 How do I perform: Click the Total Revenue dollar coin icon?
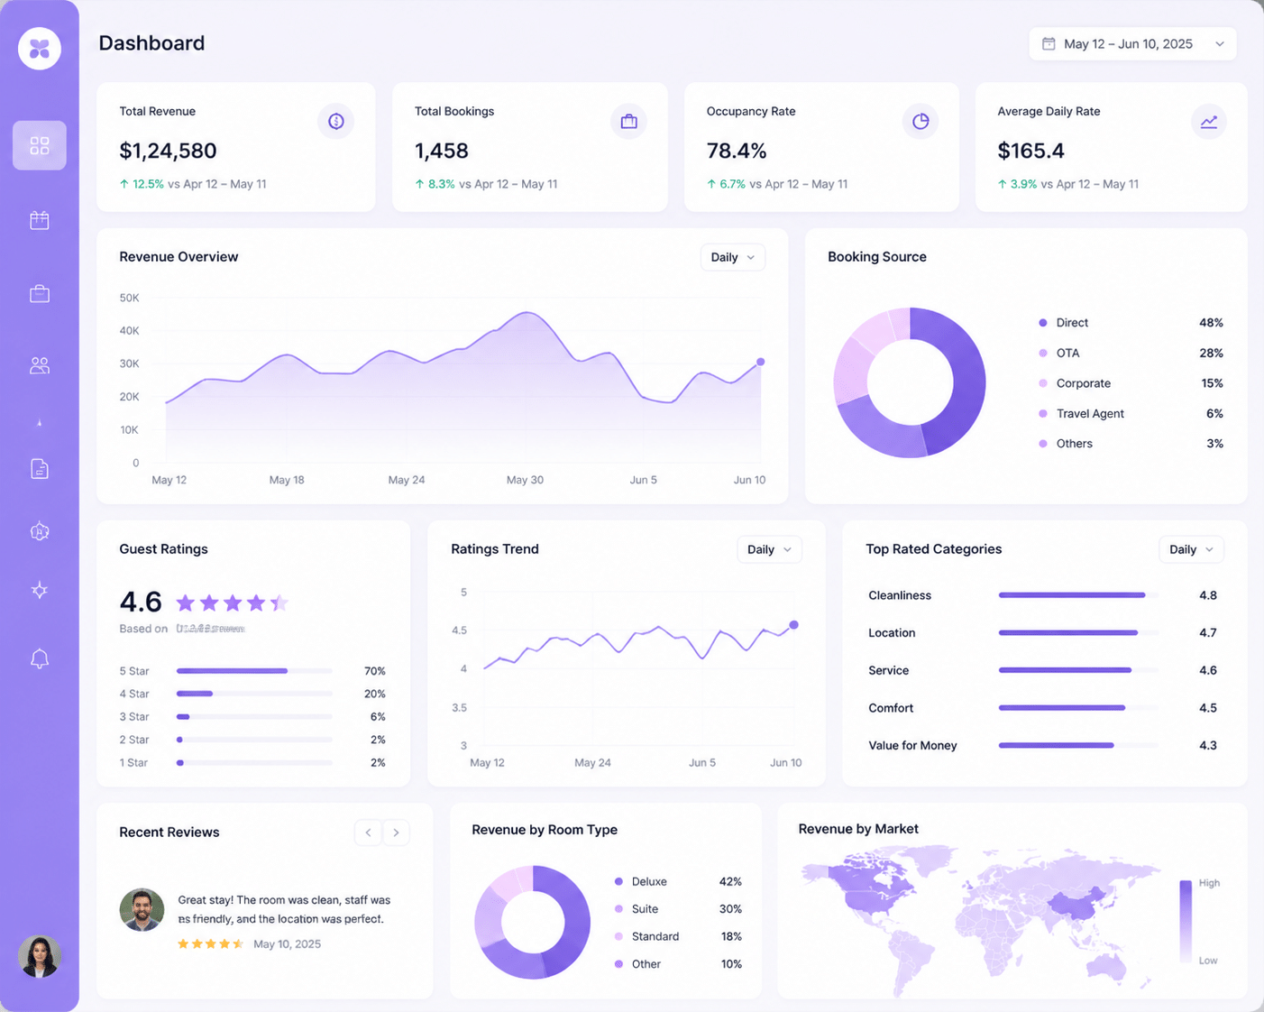336,121
